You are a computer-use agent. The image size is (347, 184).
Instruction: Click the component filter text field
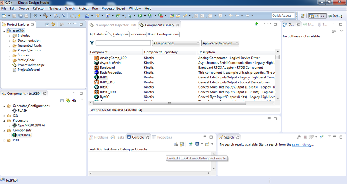tap(123, 43)
